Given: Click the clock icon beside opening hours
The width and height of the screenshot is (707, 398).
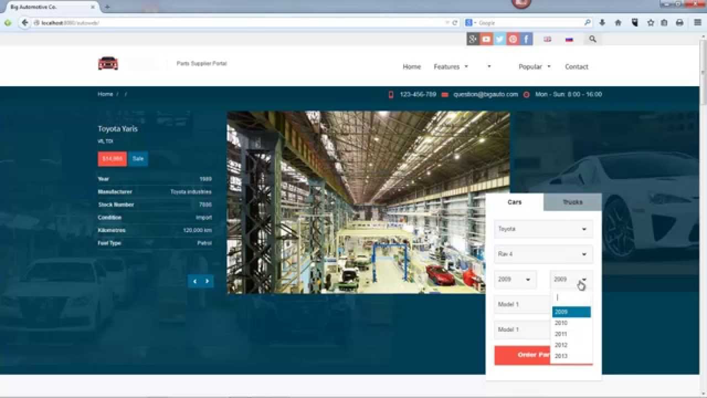Looking at the screenshot, I should pyautogui.click(x=526, y=95).
